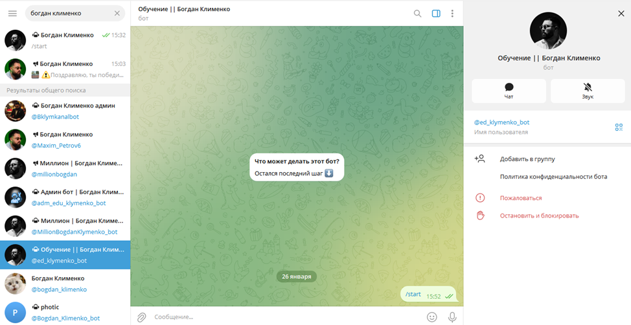This screenshot has width=631, height=325.
Task: Open the @MillionBogdanKlymenko_bot result
Action: [x=65, y=227]
